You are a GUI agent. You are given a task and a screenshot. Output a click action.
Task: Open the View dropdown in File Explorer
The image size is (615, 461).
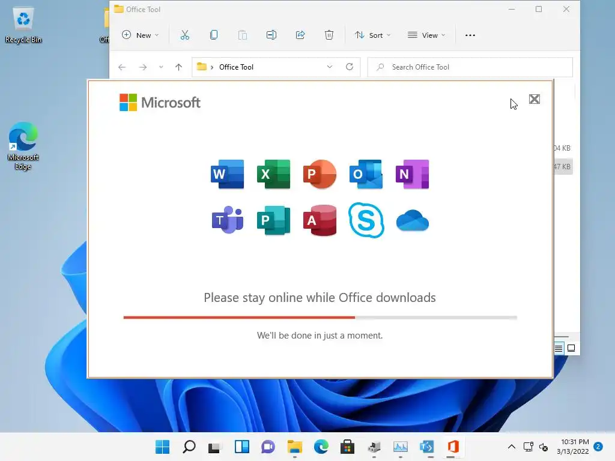[426, 35]
